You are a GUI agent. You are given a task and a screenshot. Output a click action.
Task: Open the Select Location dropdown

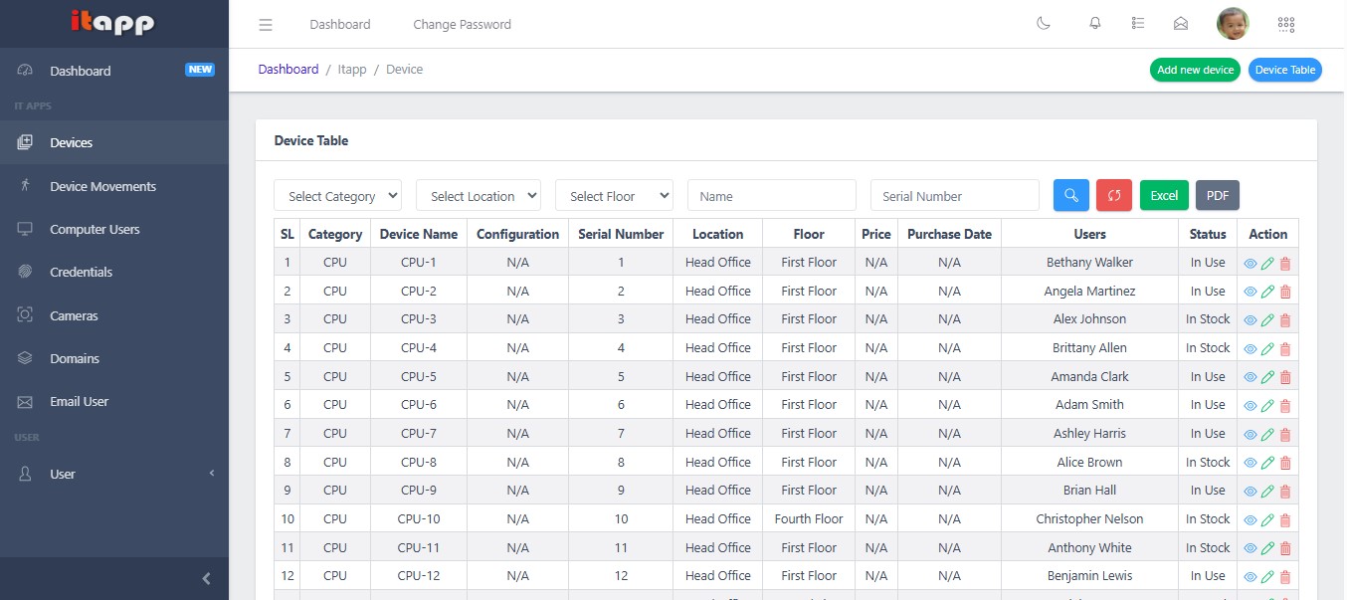pos(478,196)
